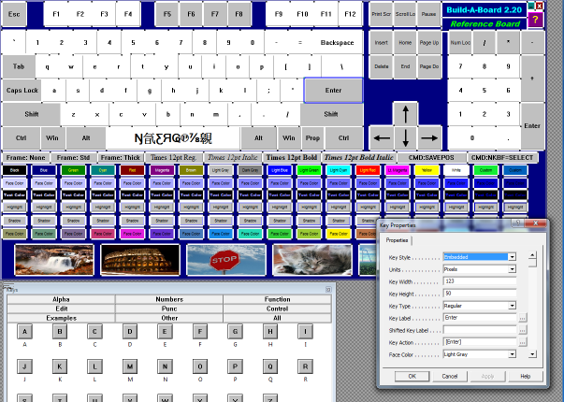Select the Magenta color swatch key
Viewport: 564px width, 402px height.
pos(161,171)
